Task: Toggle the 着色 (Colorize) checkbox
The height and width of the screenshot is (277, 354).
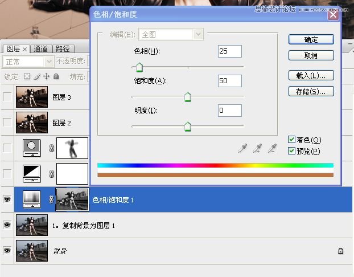Action: click(x=292, y=140)
